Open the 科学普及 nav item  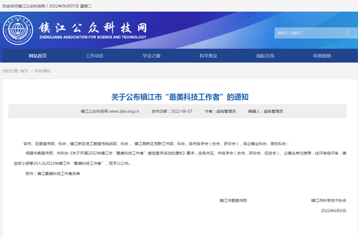point(208,56)
